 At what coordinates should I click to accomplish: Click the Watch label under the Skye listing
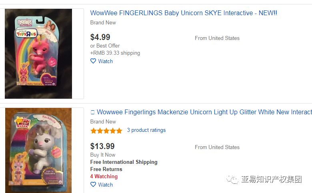(106, 61)
